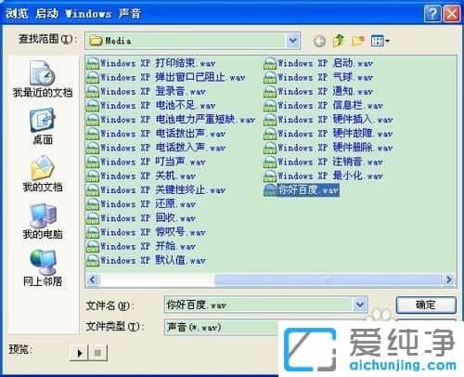Select the highlighted 你好百度.wav file
This screenshot has height=377, width=464.
coord(302,190)
